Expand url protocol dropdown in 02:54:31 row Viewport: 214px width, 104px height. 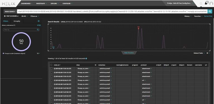pos(145,80)
